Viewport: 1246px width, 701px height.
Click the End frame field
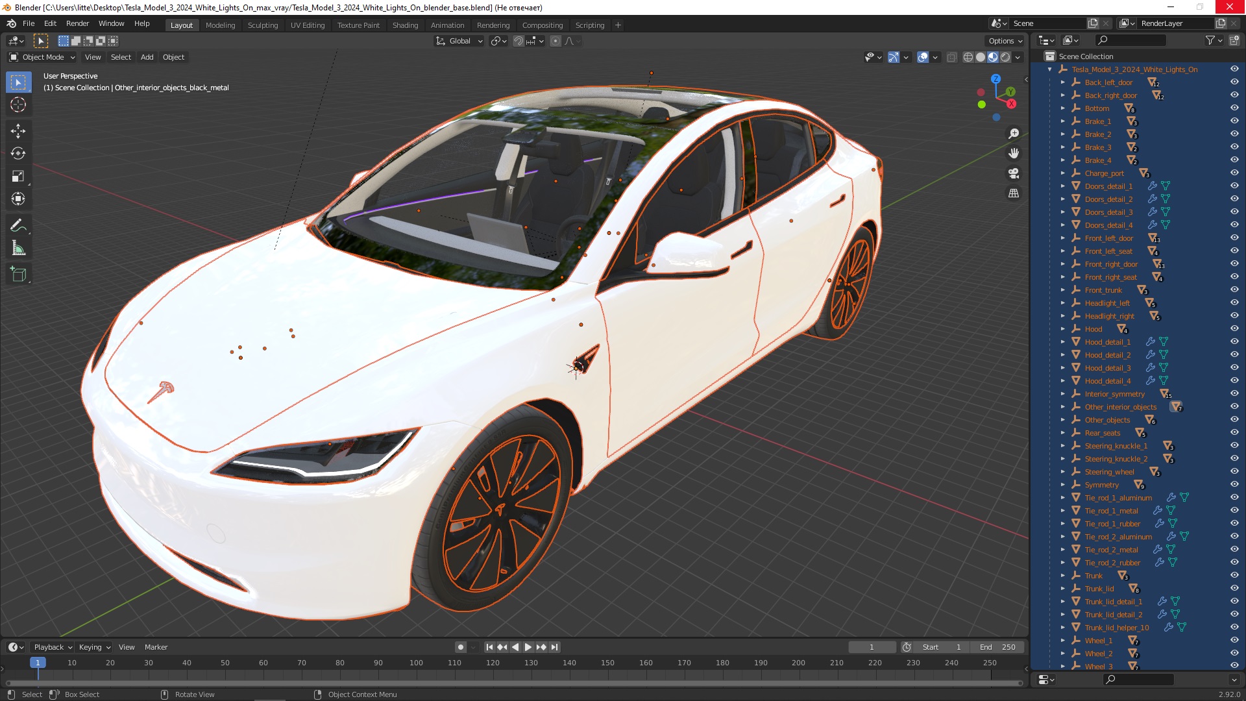[x=997, y=647]
